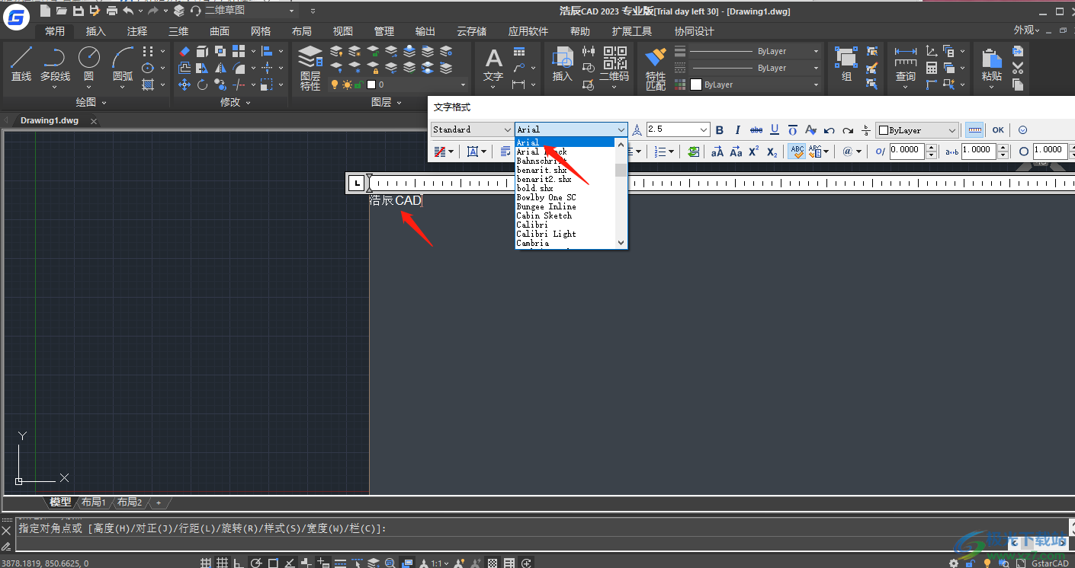Click the calculator icon in ribbon

click(931, 68)
